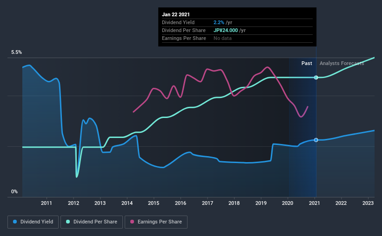Click the 2017 x-axis label
Screen dimensions: 382x236
(x=208, y=203)
